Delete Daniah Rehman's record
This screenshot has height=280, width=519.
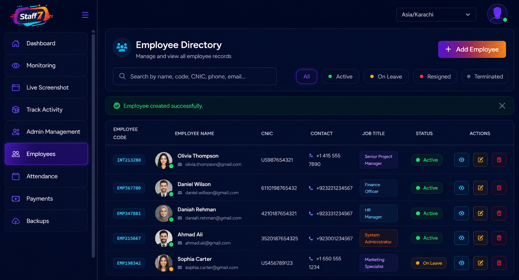(499, 213)
